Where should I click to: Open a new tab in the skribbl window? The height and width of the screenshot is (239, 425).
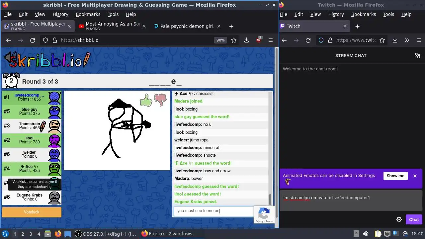coord(231,26)
